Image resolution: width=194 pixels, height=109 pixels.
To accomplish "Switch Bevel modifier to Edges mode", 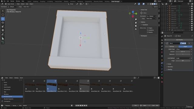I will pos(185,47).
